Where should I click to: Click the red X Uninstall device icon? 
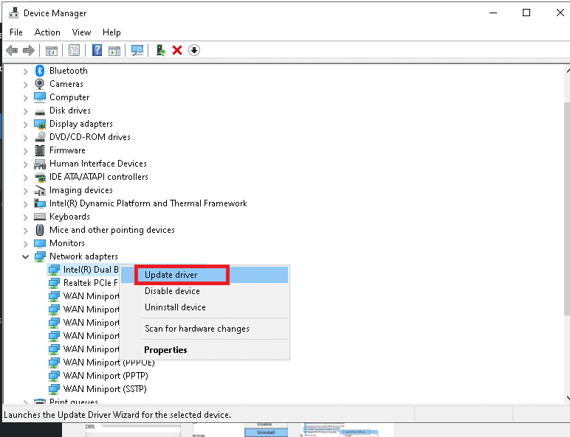click(x=177, y=50)
